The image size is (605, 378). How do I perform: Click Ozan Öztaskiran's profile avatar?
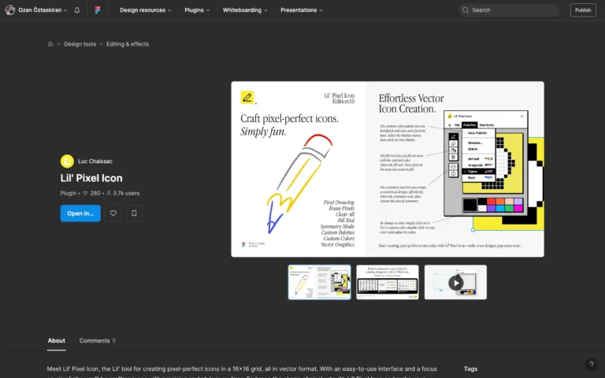pos(10,10)
